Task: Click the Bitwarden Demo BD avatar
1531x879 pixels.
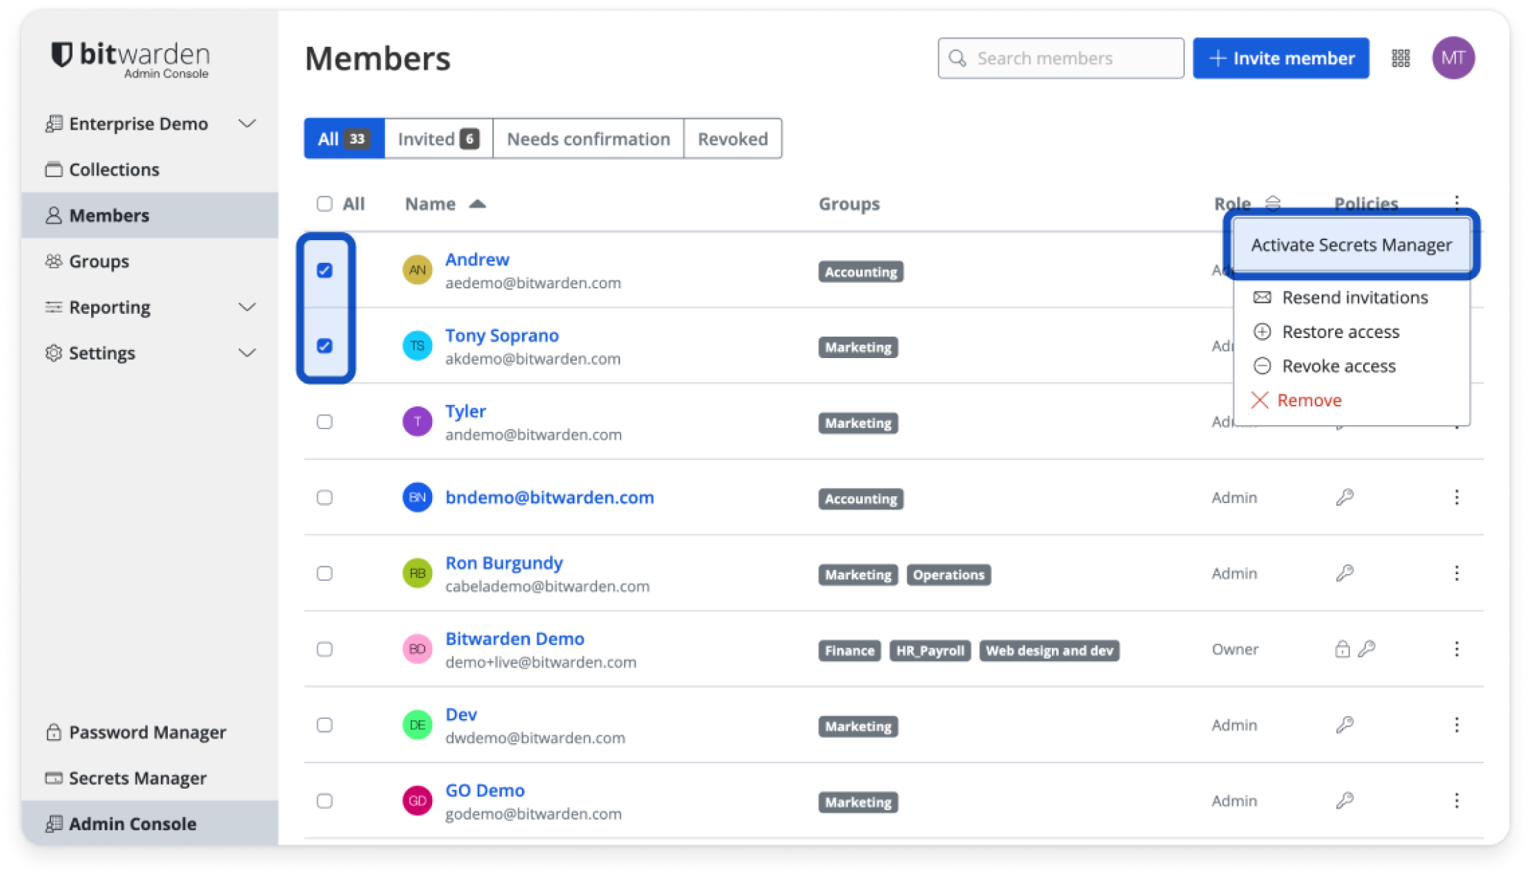Action: (x=417, y=649)
